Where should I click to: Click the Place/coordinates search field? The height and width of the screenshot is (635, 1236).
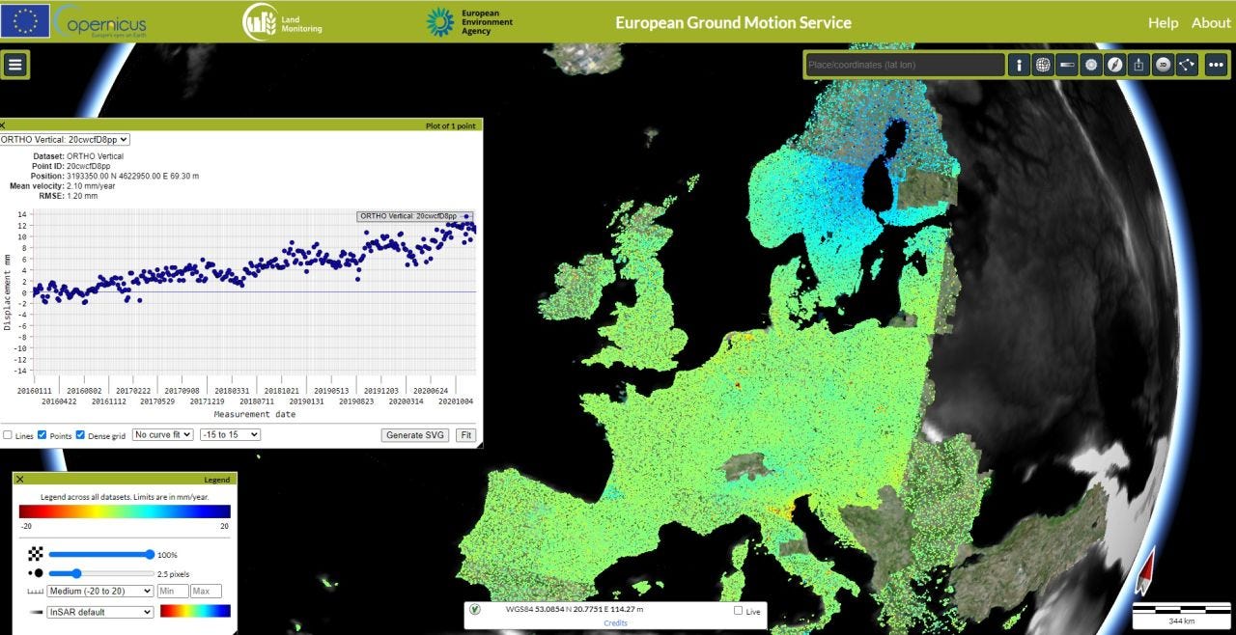coord(904,65)
